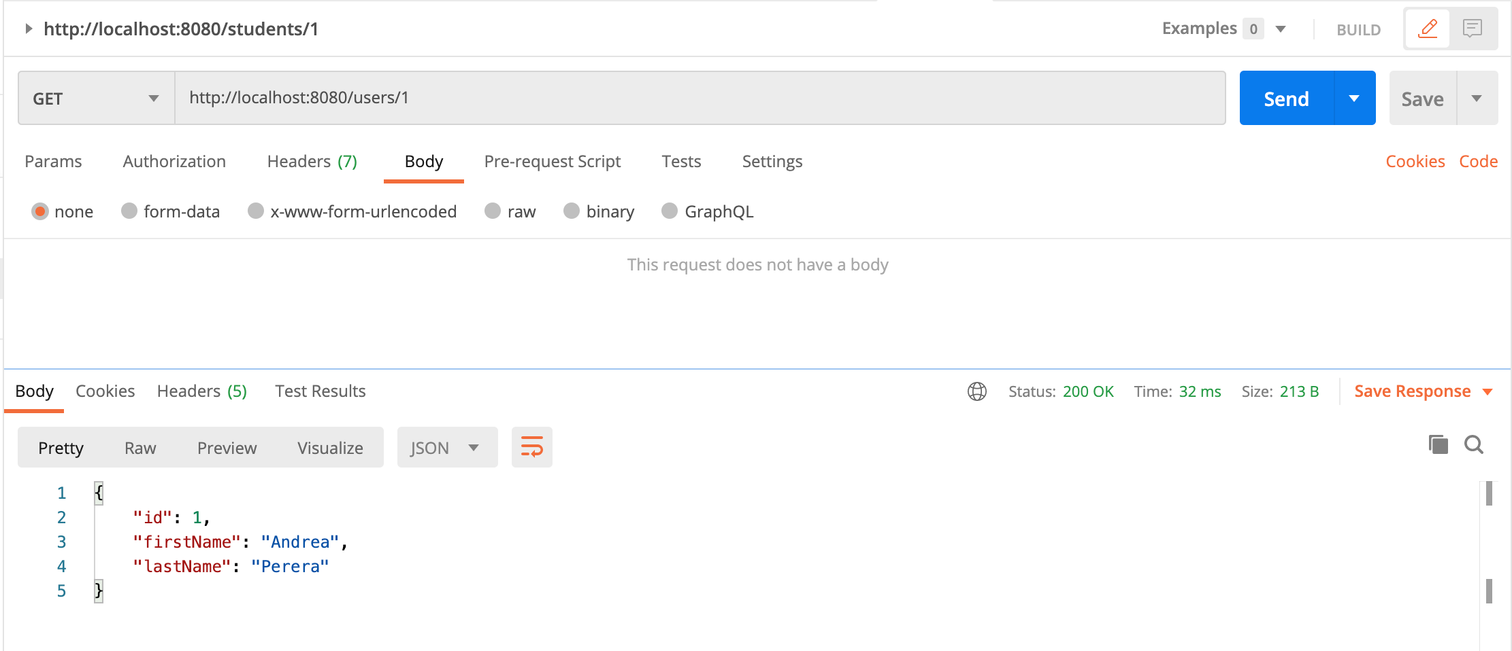Choose the GraphQL body option
Screen dimensions: 1512x651
coord(669,211)
